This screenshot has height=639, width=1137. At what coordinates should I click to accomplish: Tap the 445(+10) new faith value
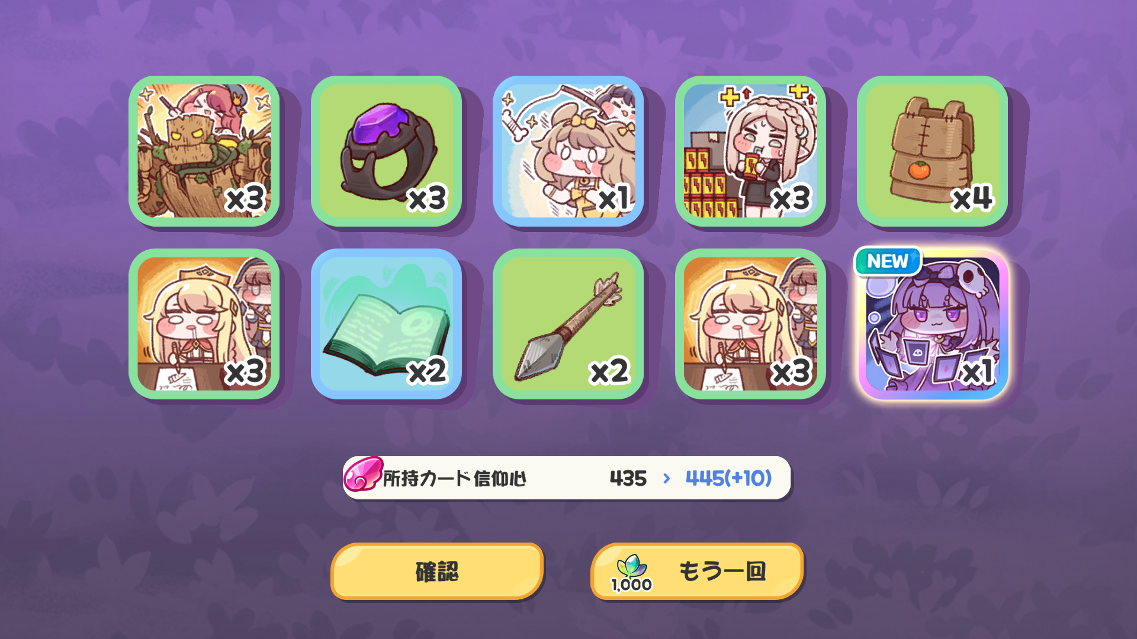tap(728, 478)
